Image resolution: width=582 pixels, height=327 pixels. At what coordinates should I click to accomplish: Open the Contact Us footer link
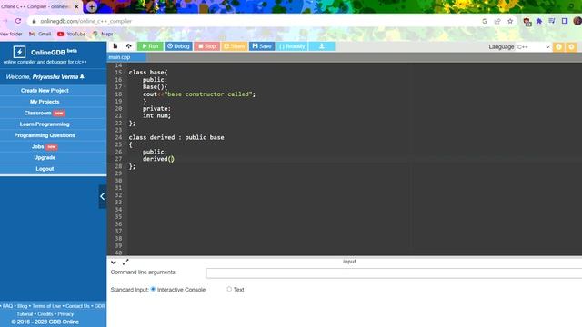click(77, 306)
